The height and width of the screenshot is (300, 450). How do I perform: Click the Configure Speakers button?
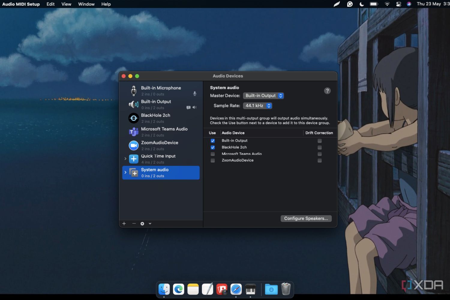click(306, 218)
